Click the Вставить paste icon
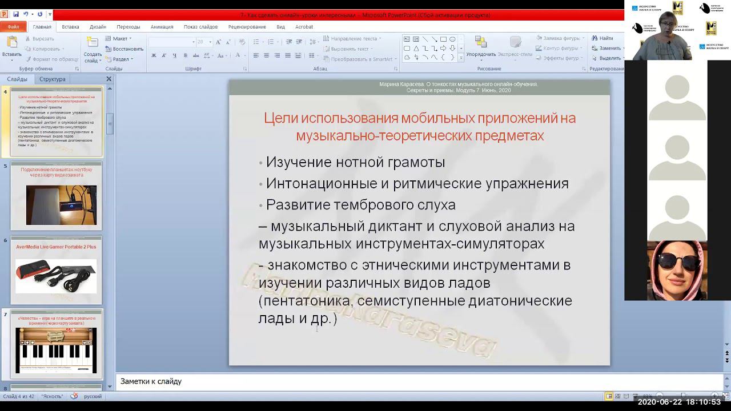This screenshot has width=731, height=411. pyautogui.click(x=11, y=43)
